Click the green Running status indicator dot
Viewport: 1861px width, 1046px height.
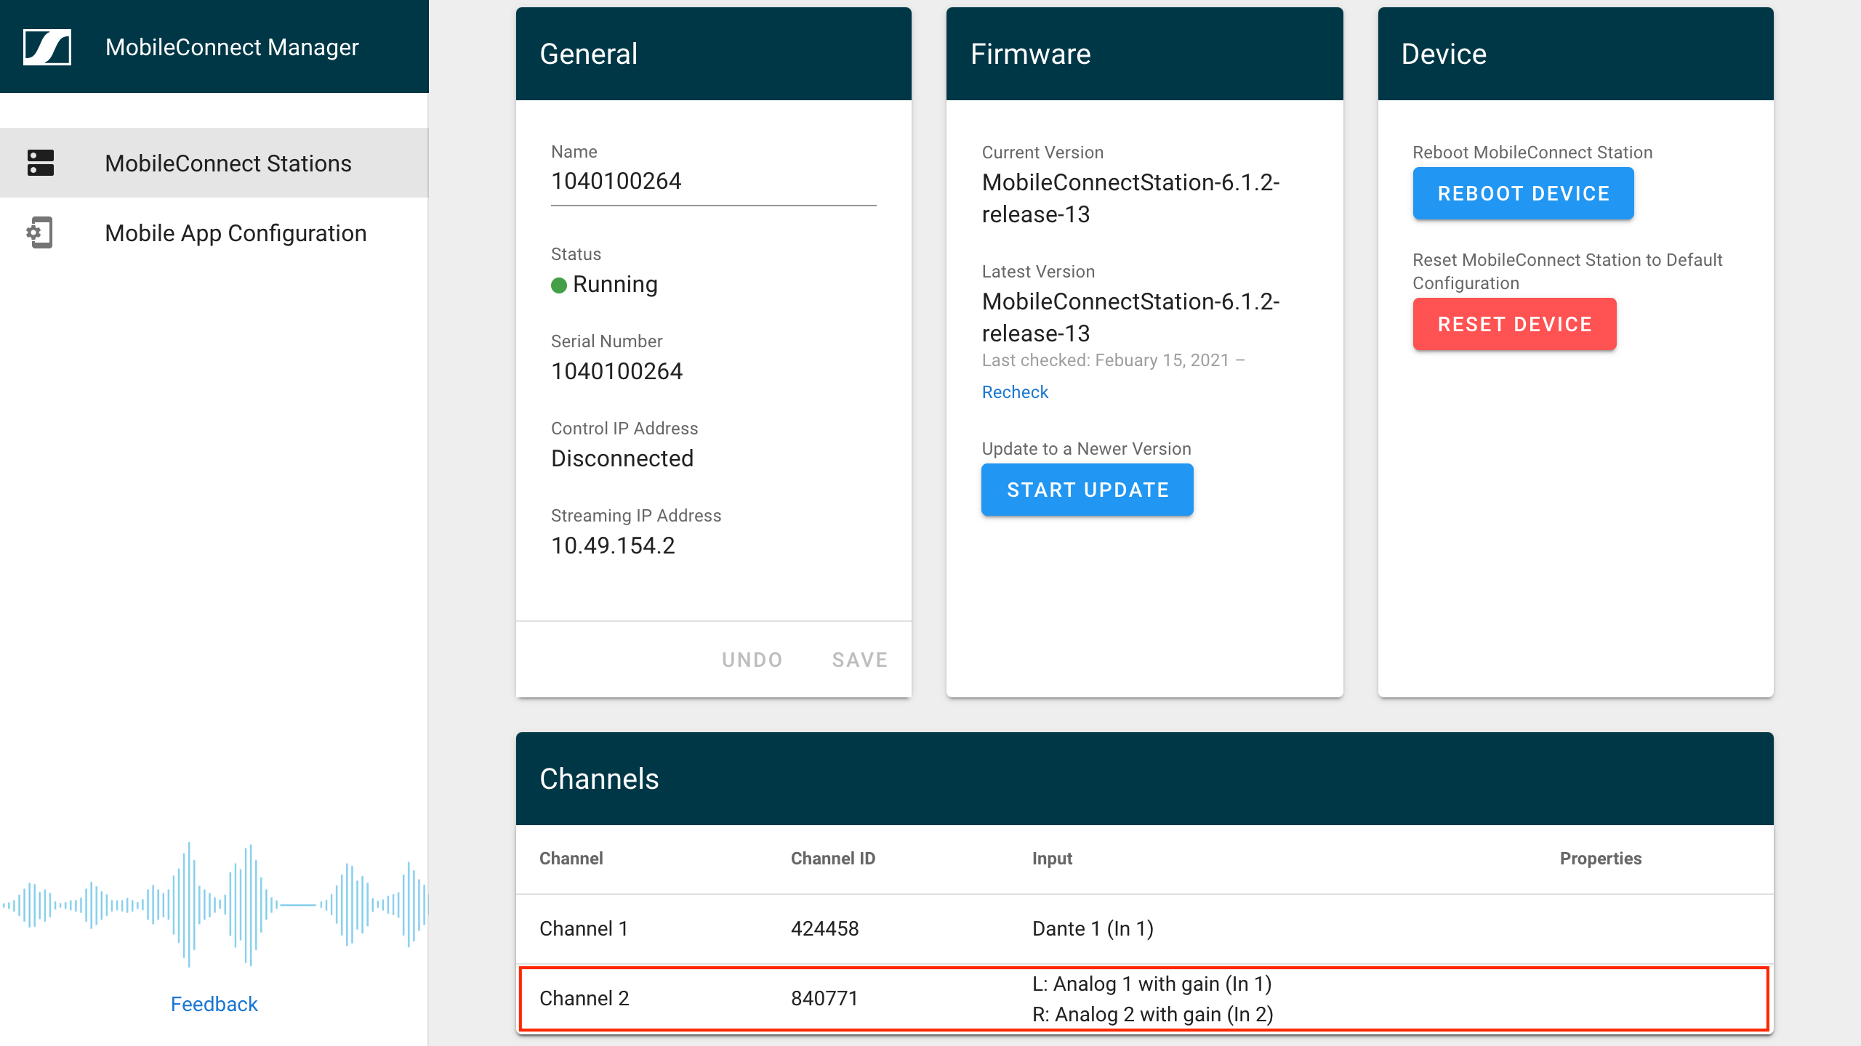click(x=558, y=285)
